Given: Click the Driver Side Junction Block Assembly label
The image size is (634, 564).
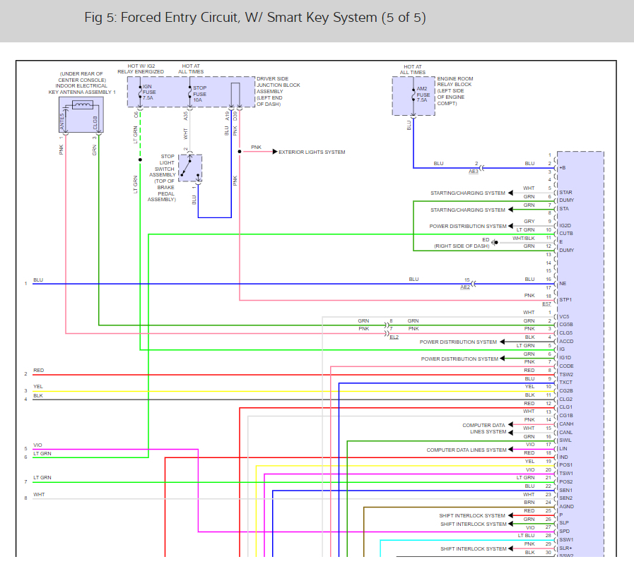Looking at the screenshot, I should (x=278, y=90).
